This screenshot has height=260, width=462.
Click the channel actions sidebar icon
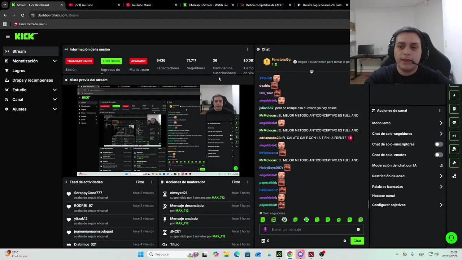click(x=454, y=149)
